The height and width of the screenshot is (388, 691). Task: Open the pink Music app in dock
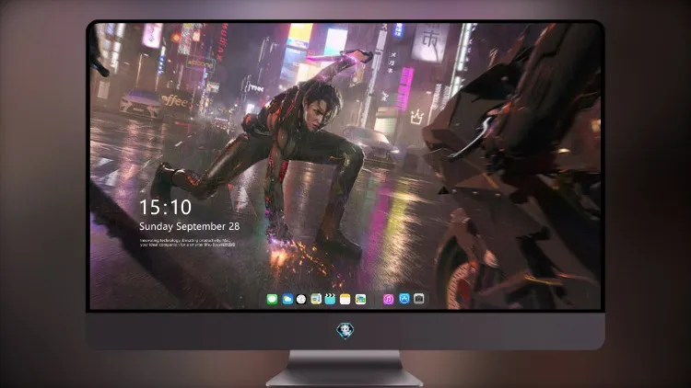[x=388, y=300]
